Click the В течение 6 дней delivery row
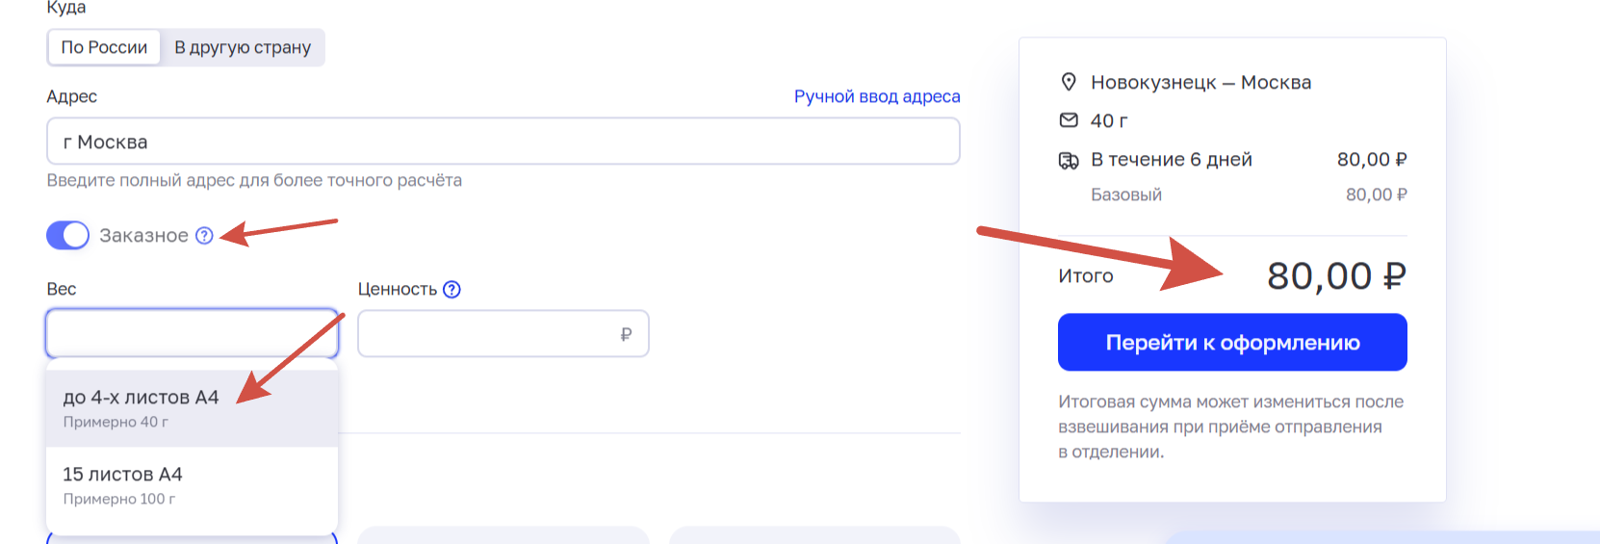Screen dimensions: 1600x544 pyautogui.click(x=1171, y=160)
